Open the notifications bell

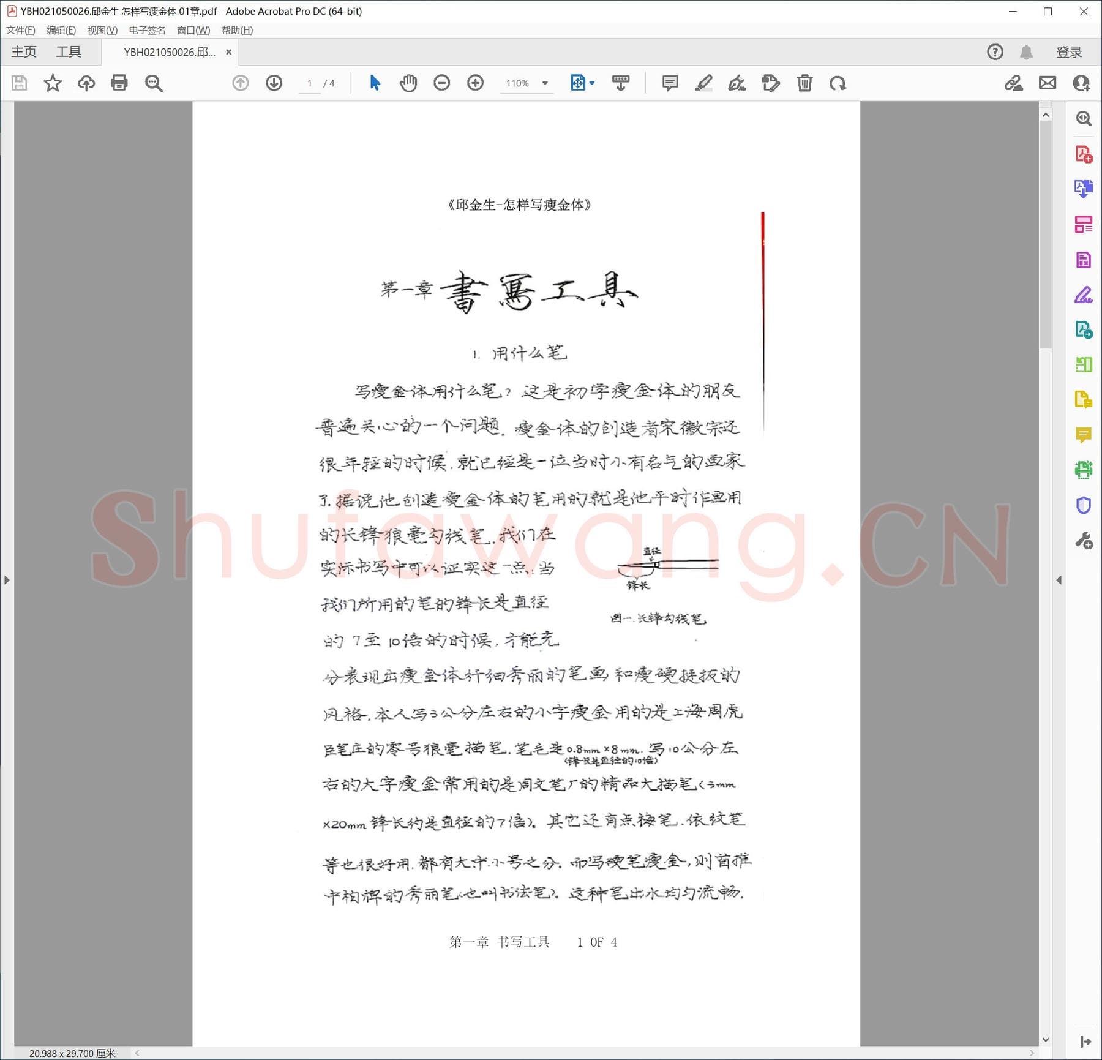(x=1027, y=52)
